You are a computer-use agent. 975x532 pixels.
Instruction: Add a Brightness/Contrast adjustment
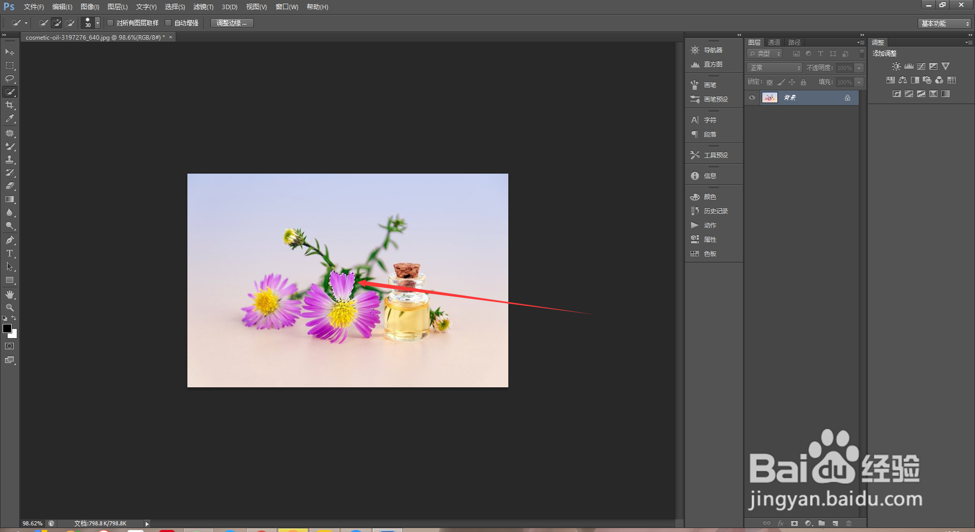[x=896, y=66]
